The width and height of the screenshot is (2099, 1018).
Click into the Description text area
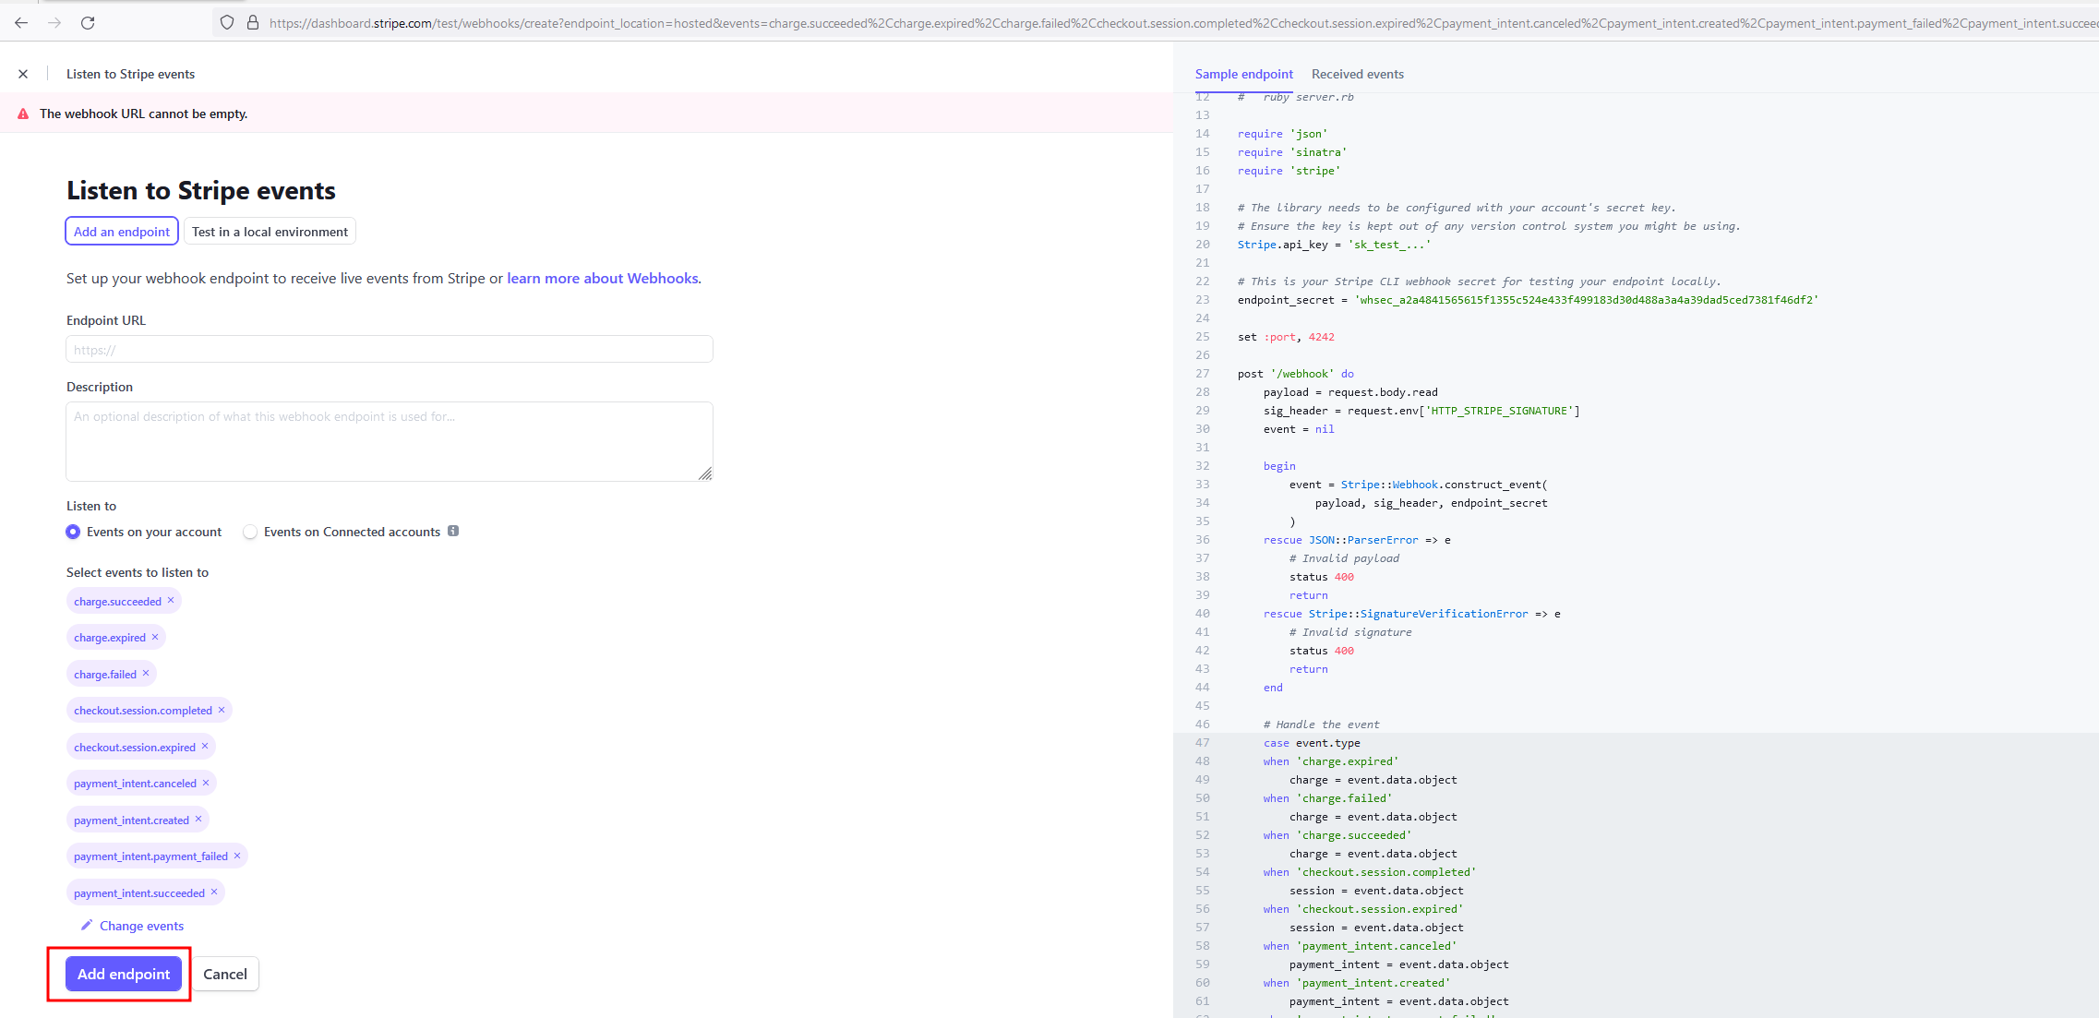pyautogui.click(x=389, y=441)
